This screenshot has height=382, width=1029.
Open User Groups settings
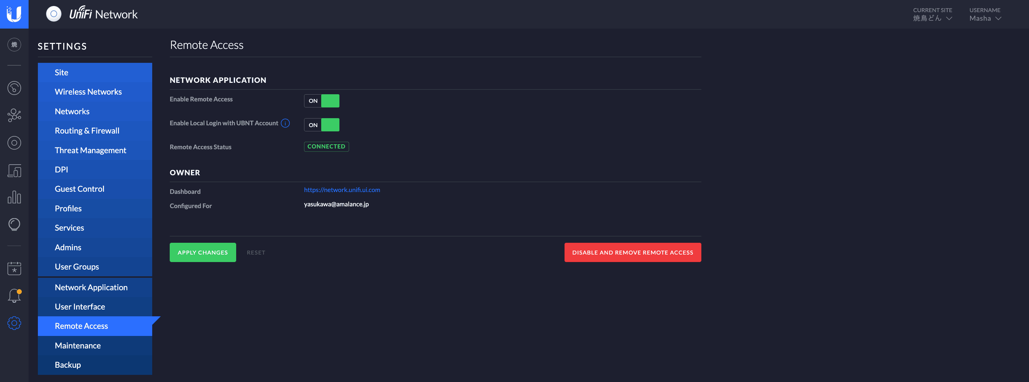95,267
